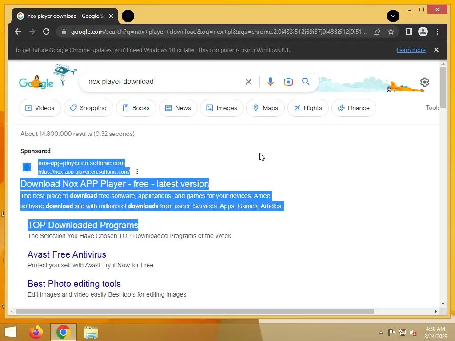Open Google quick settings gear
This screenshot has height=341, width=455.
(424, 82)
